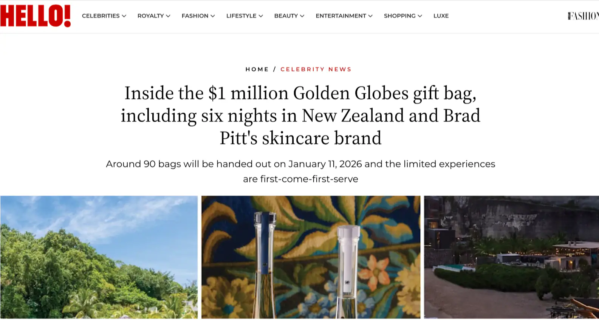
Task: View the evening beach resort photo
Action: (511, 257)
